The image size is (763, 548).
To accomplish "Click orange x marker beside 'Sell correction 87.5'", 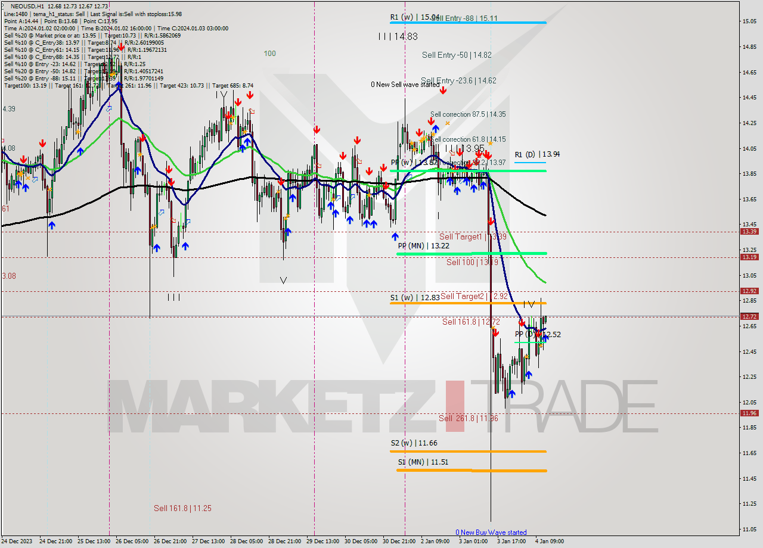I will [447, 123].
